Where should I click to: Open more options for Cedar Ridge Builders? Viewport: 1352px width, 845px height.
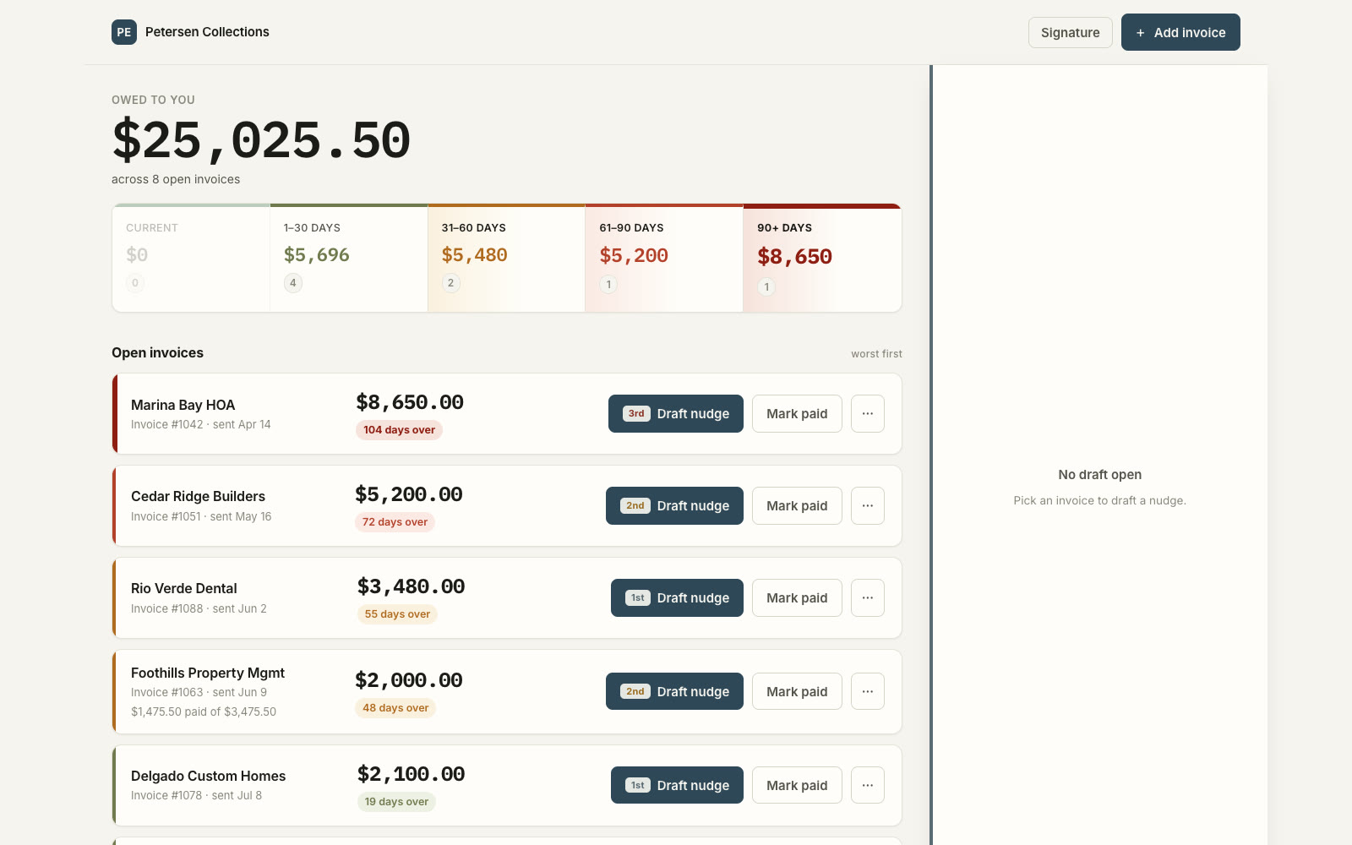click(867, 506)
